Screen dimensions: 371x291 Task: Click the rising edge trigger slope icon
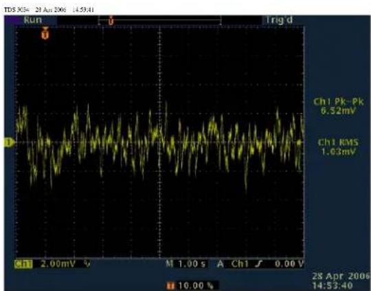(259, 263)
